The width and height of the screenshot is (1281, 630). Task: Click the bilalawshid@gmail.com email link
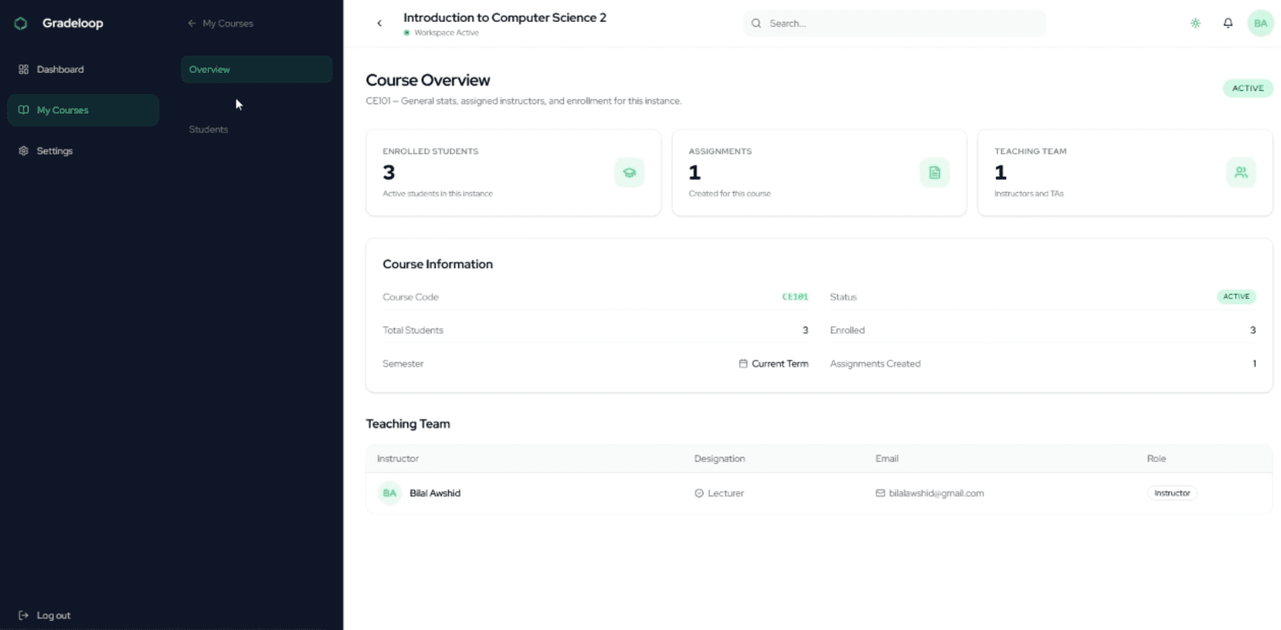(936, 494)
